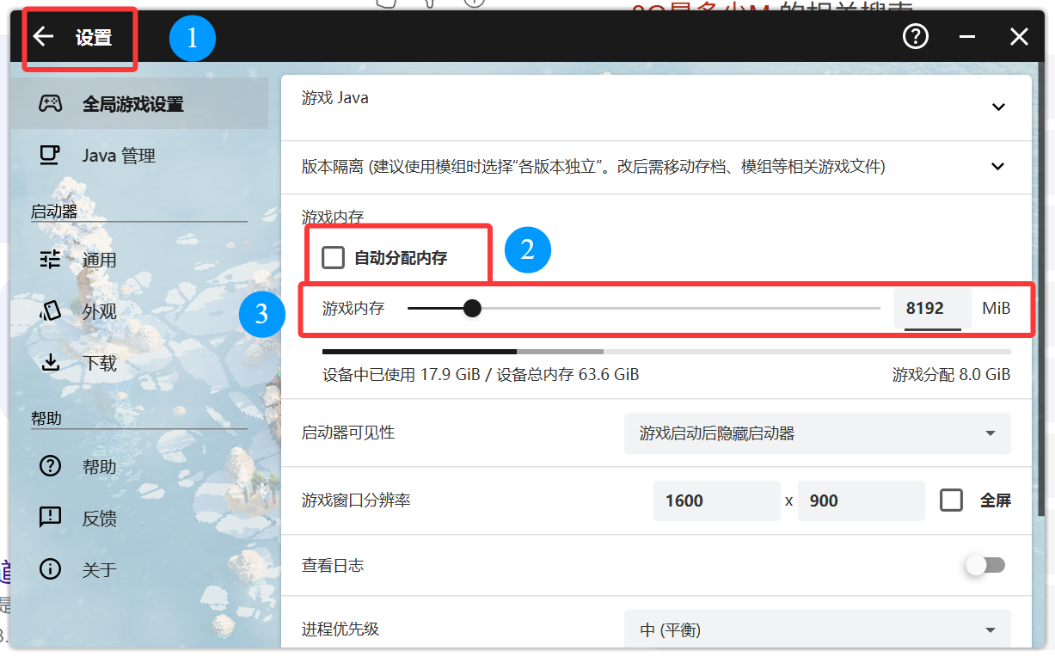
Task: Go to 通用 launcher settings
Action: click(x=139, y=259)
